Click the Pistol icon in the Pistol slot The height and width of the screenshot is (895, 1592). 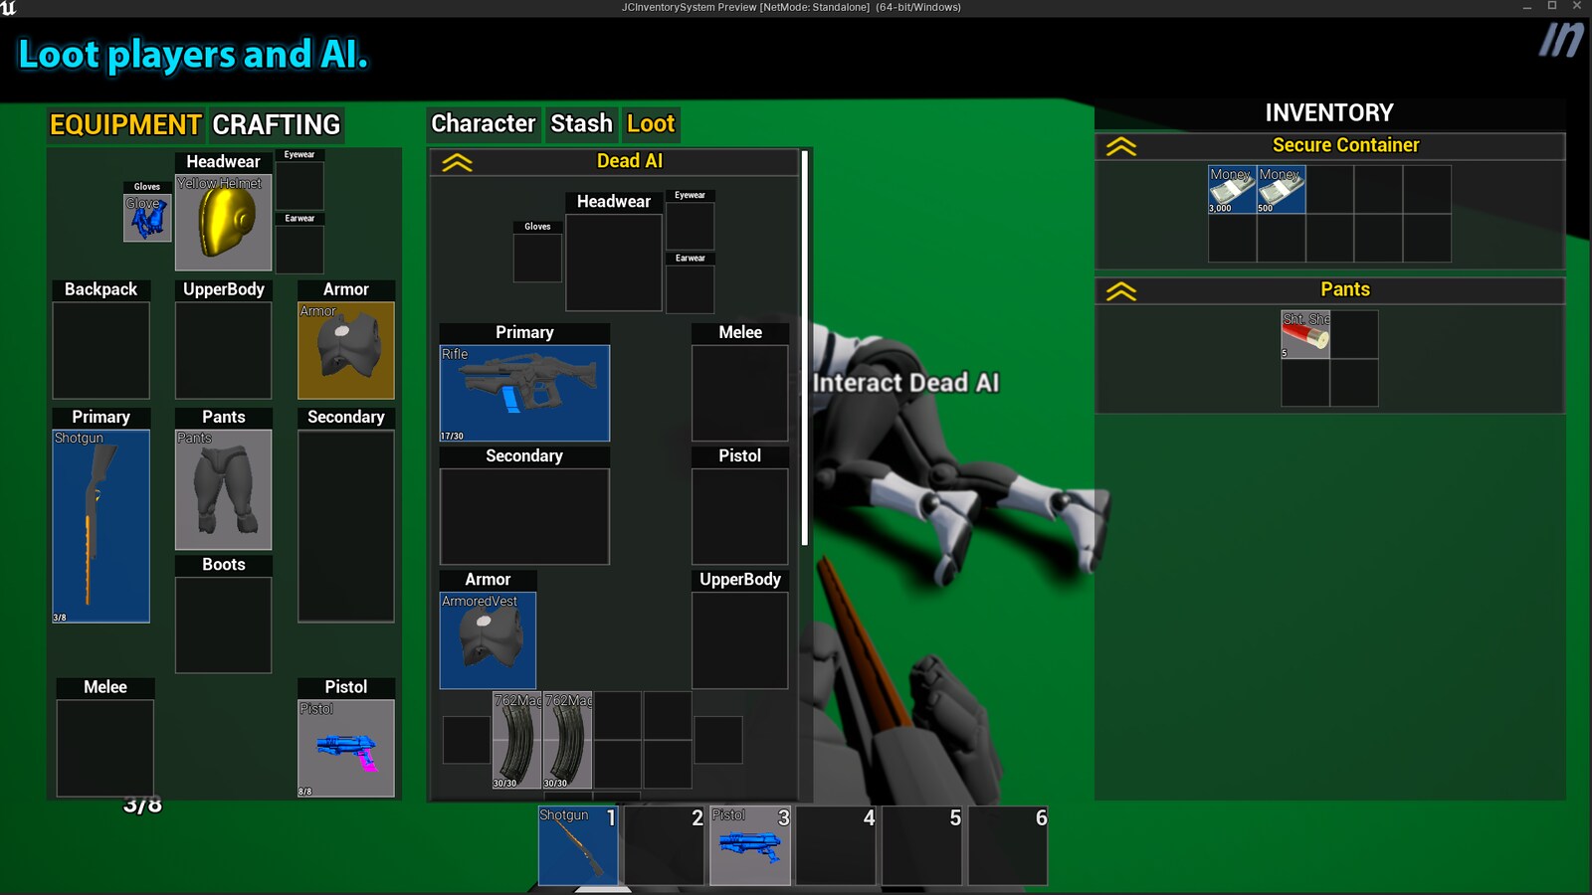tap(346, 746)
